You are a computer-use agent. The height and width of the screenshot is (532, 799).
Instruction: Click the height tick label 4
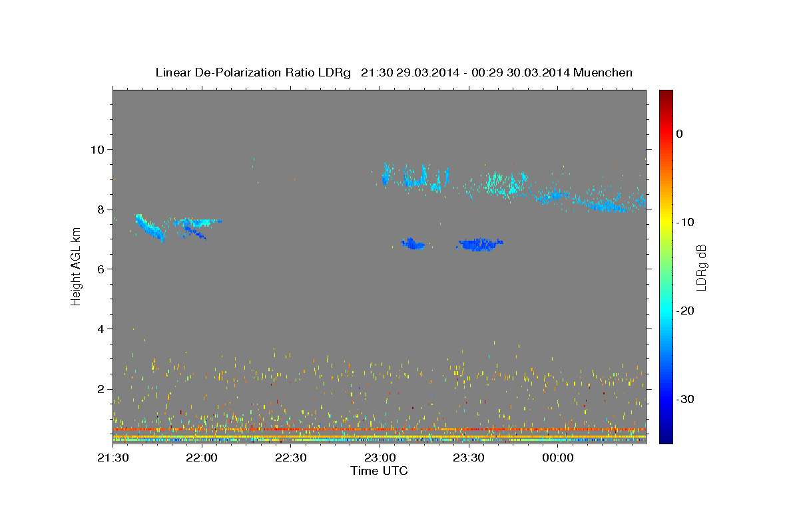coord(101,329)
